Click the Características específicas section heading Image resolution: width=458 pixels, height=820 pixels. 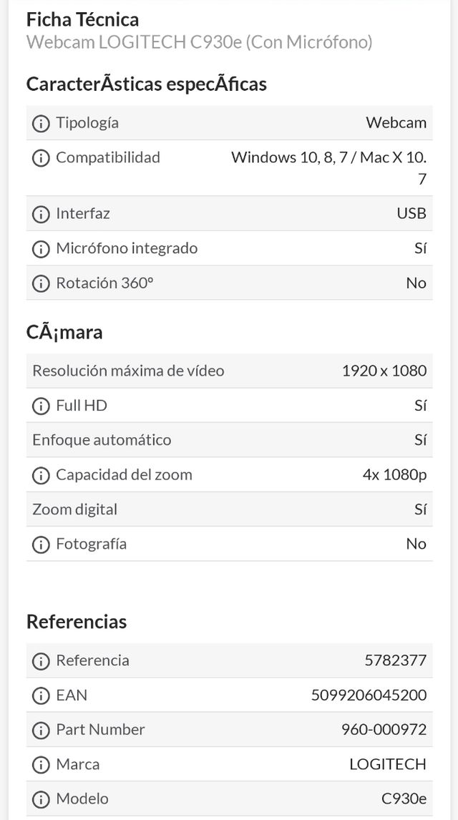click(146, 84)
